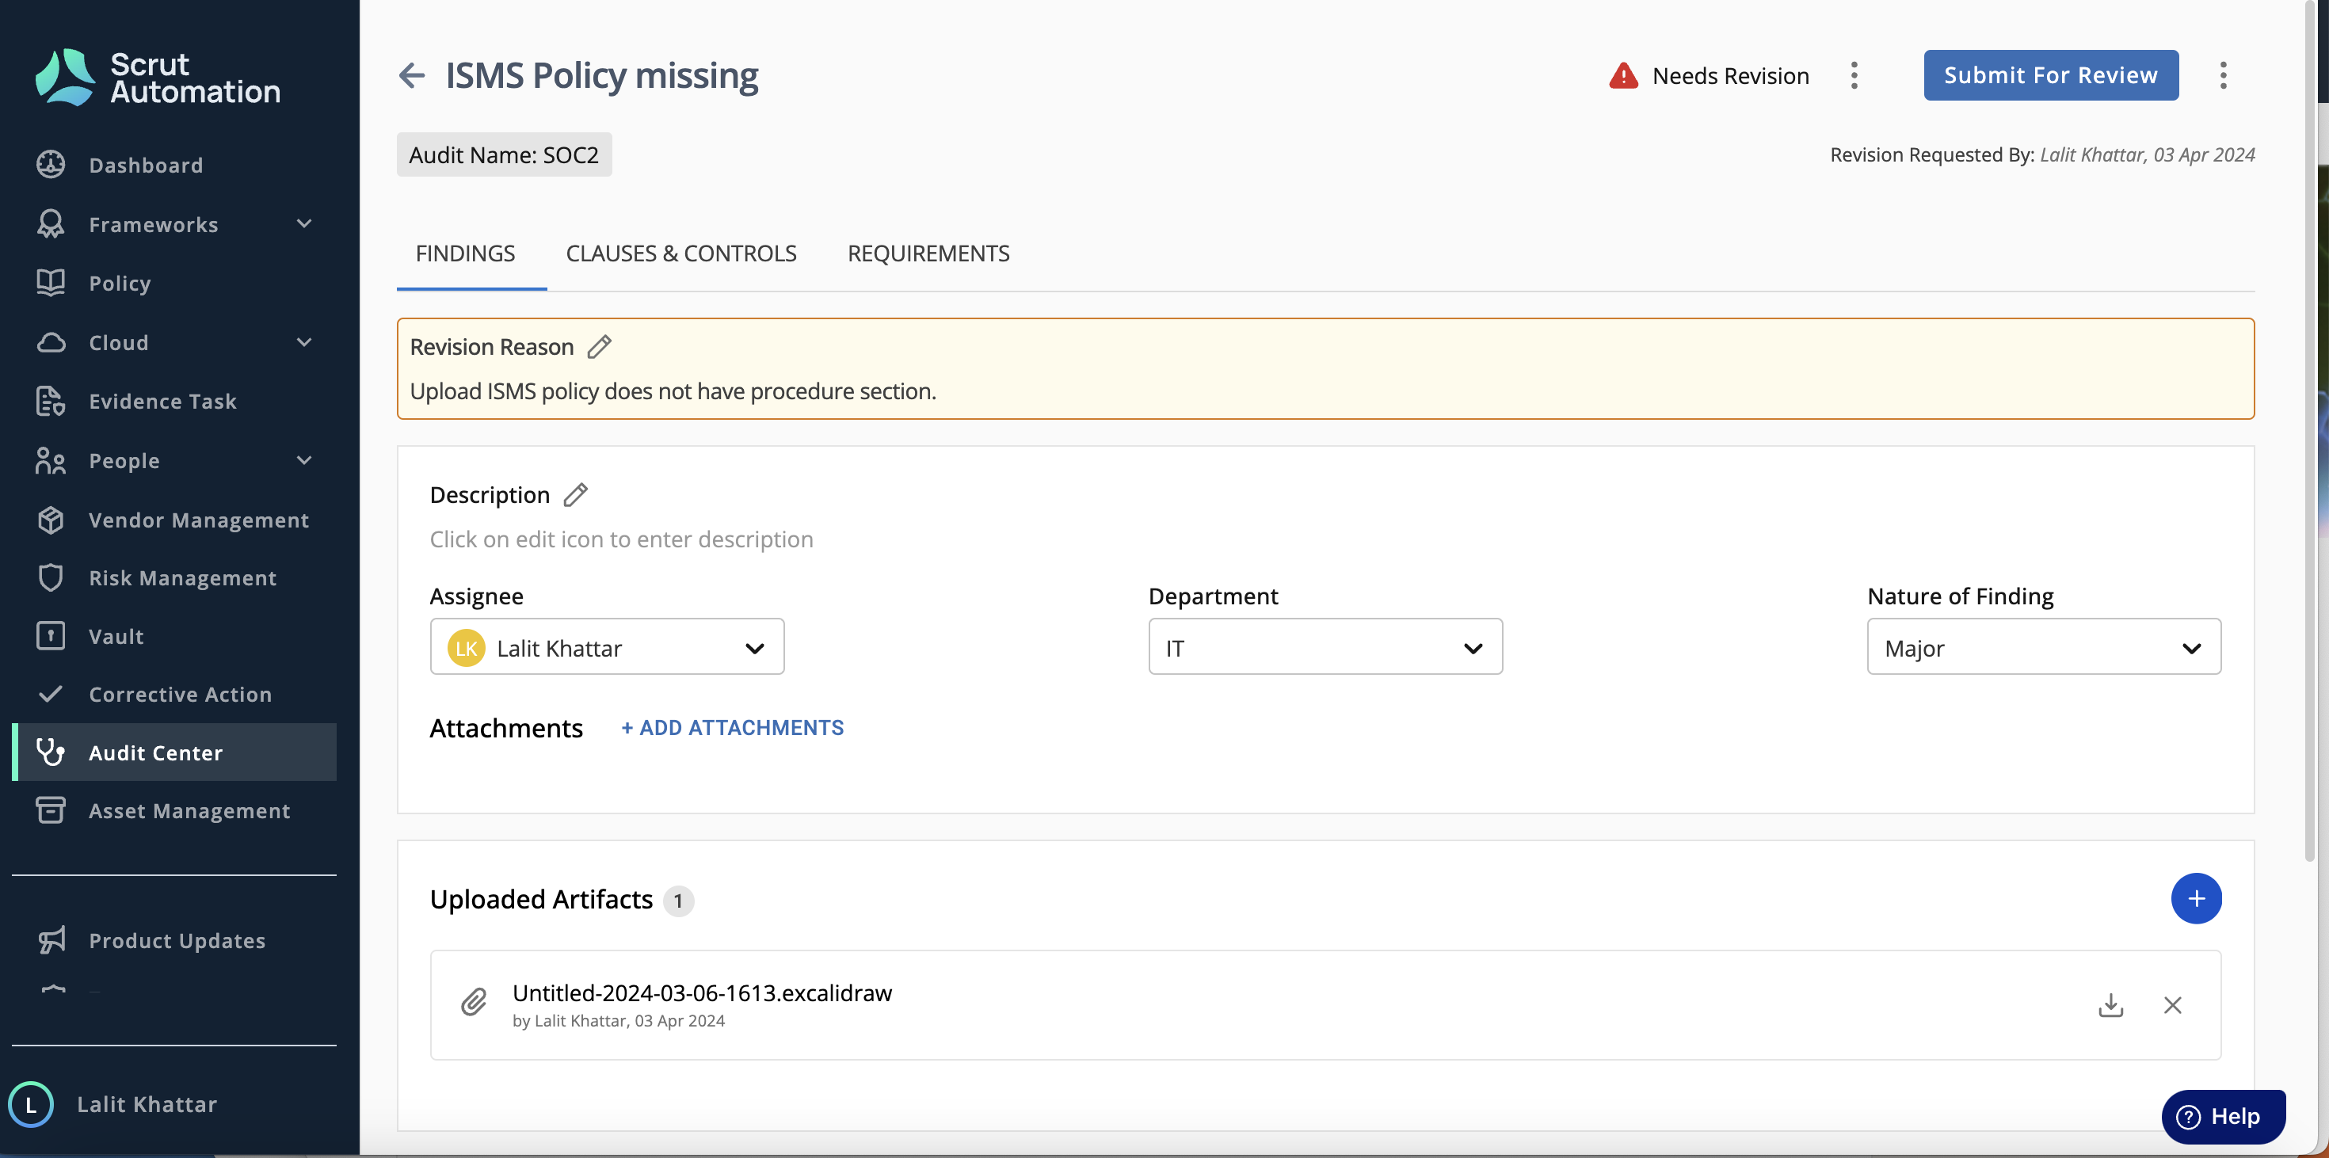Click the red Needs Revision warning icon

(1624, 75)
